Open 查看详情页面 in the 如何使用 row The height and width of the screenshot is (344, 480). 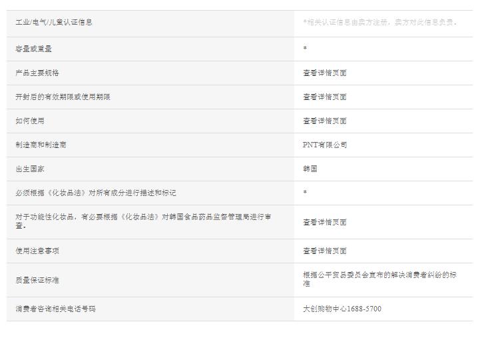tap(325, 121)
